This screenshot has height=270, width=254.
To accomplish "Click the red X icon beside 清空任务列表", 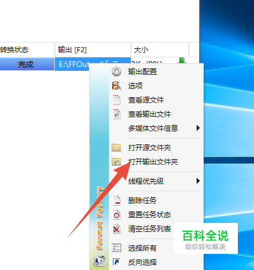I will 117,229.
